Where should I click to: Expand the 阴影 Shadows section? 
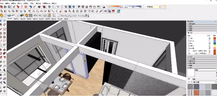pyautogui.click(x=202, y=65)
